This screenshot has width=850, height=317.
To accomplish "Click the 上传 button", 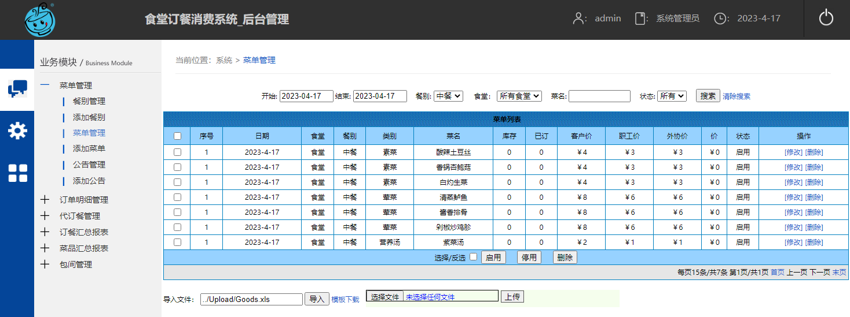I will pos(512,297).
